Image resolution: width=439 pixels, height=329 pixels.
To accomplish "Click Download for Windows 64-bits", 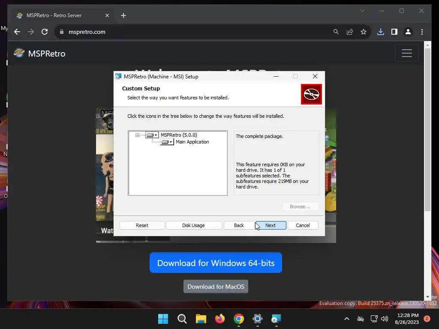I will (x=216, y=263).
